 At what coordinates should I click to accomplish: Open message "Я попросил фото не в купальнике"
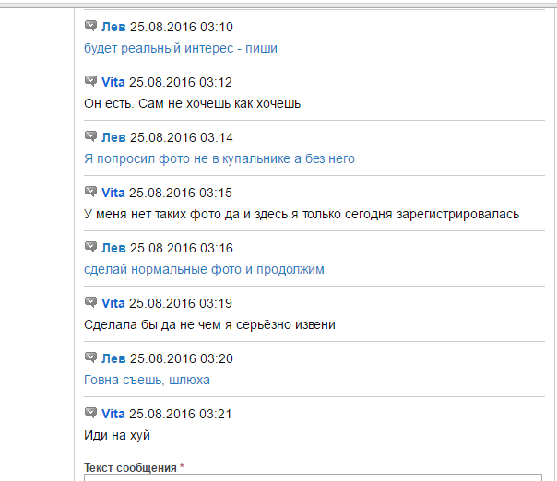tap(219, 158)
